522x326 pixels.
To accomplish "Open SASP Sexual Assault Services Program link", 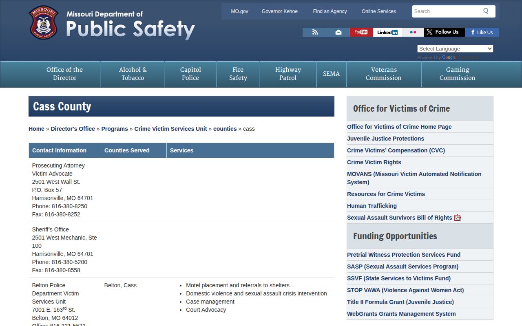I will coord(403,267).
